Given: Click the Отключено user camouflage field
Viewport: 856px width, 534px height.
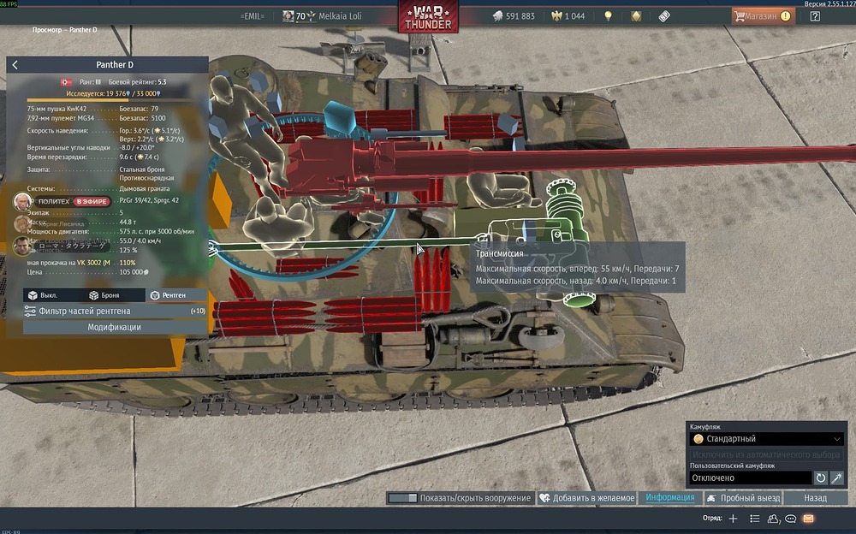Looking at the screenshot, I should pos(751,478).
